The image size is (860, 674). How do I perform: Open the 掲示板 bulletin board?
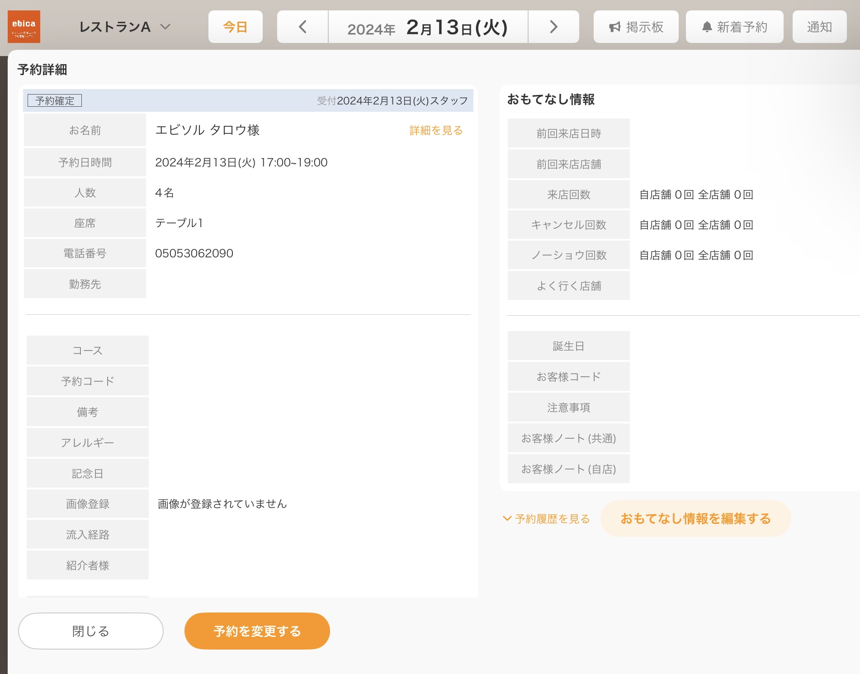636,27
